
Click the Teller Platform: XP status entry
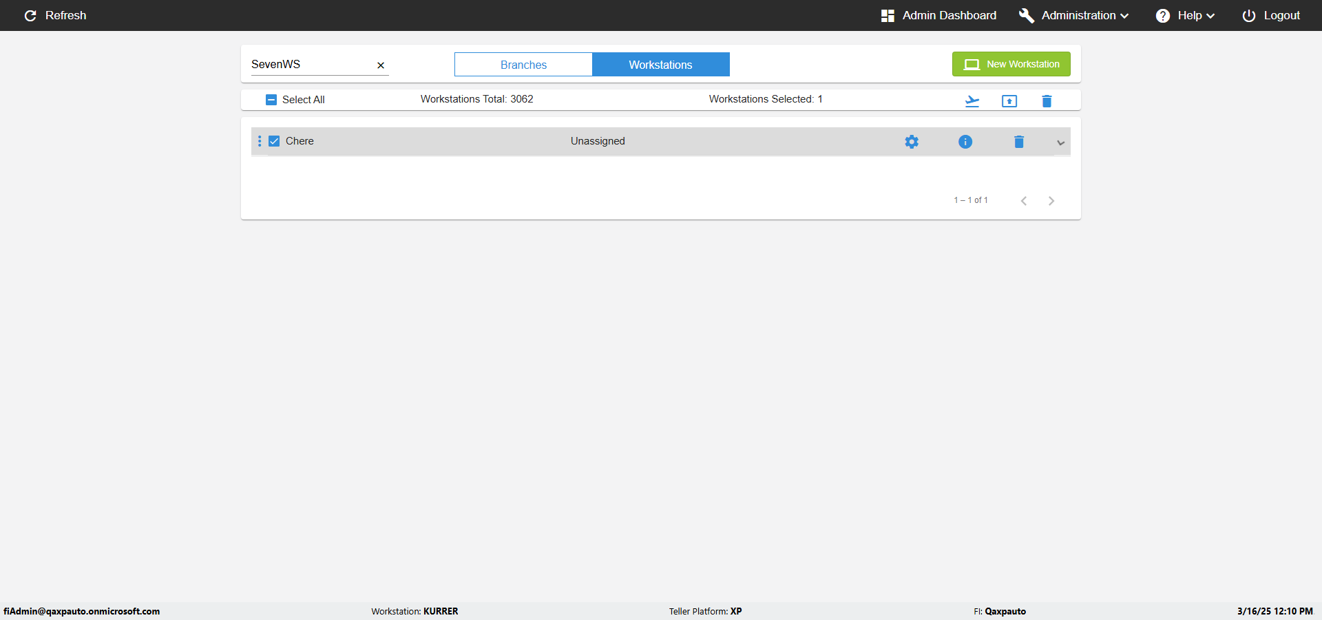tap(705, 611)
